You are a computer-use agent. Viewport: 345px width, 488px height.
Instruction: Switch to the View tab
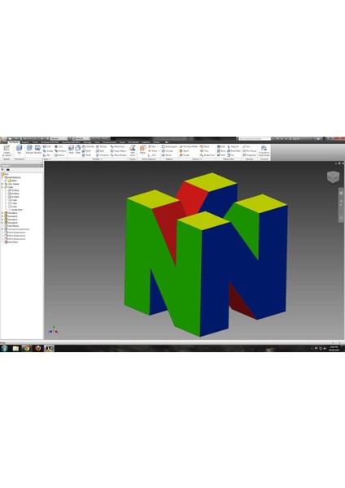97,142
